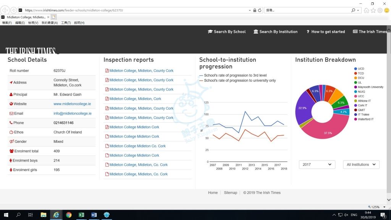
Task: Open the Favorites (A) menu
Action: click(50, 23)
